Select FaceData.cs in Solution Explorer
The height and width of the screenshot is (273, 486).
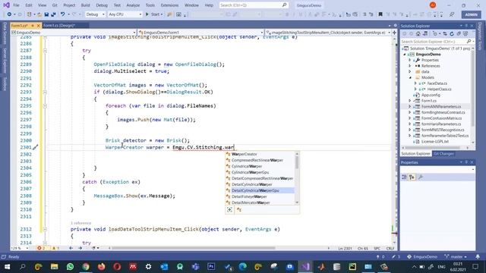pyautogui.click(x=437, y=83)
